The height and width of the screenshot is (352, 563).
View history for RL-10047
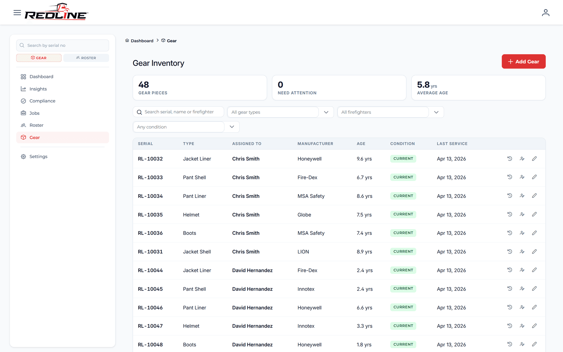click(x=510, y=326)
